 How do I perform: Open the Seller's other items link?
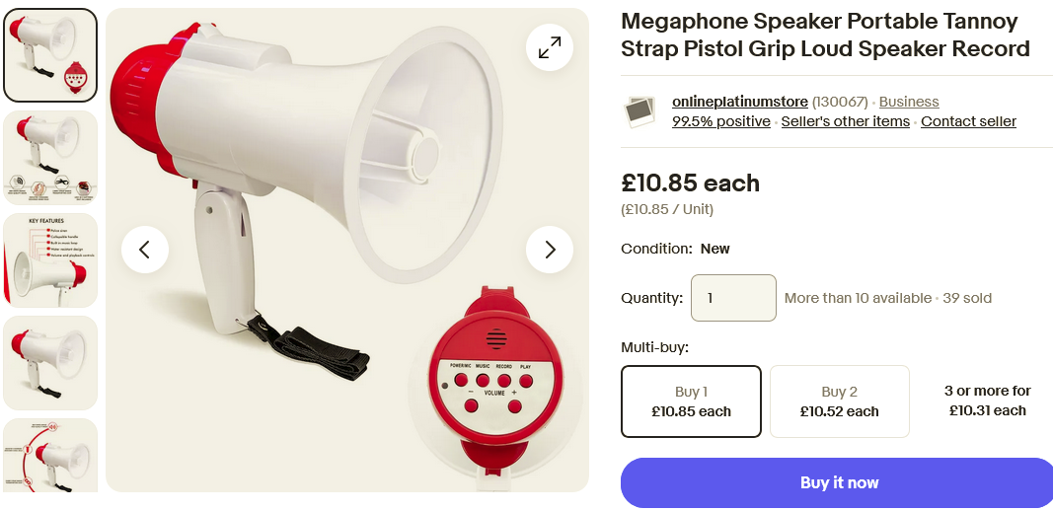click(x=845, y=121)
